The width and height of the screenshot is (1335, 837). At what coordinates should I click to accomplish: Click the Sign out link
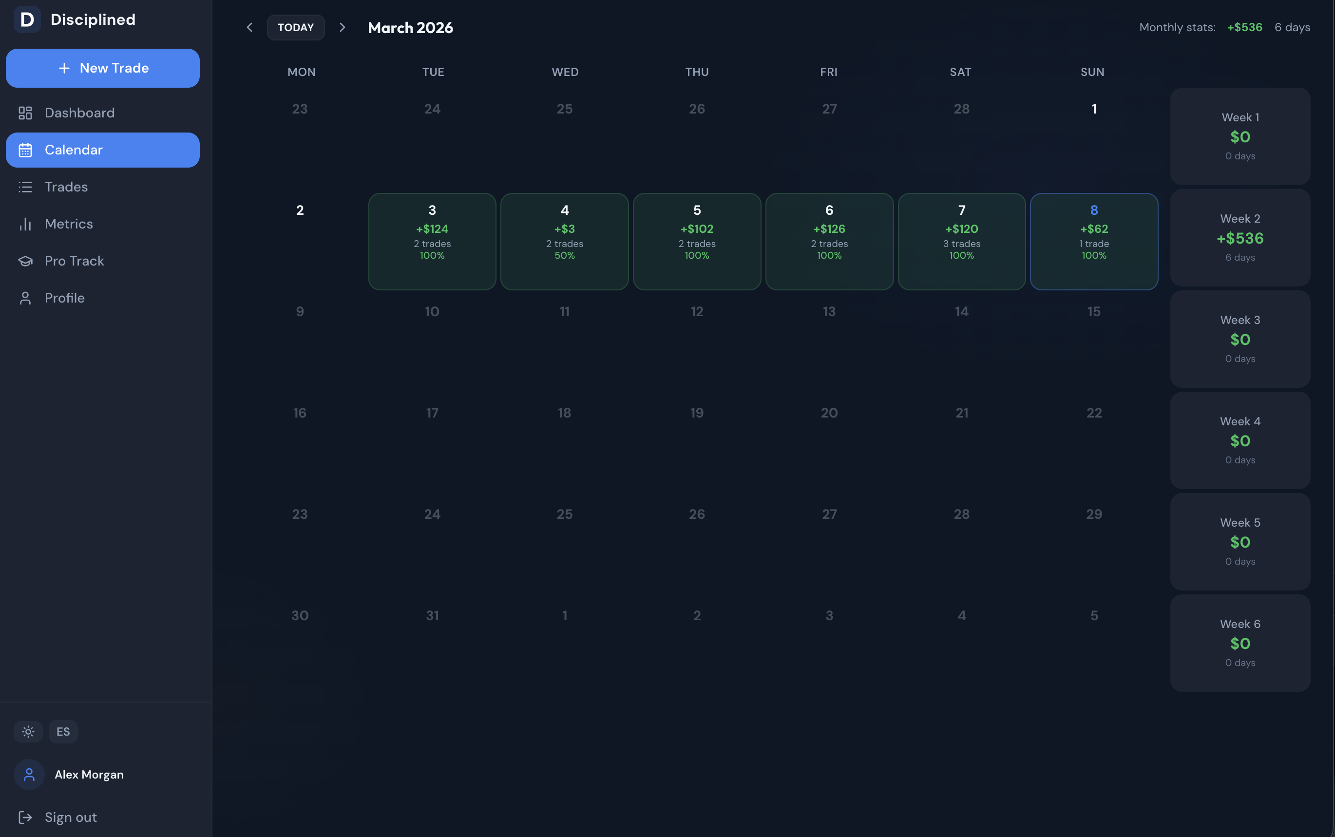click(70, 817)
